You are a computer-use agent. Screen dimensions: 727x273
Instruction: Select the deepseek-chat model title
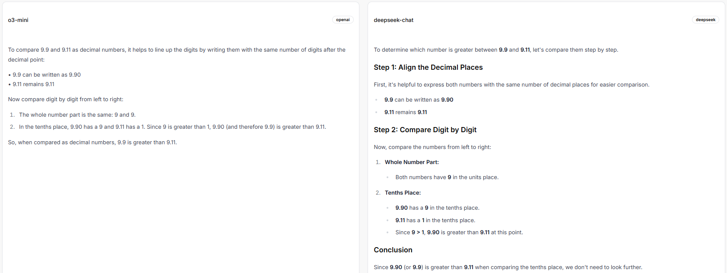point(394,20)
